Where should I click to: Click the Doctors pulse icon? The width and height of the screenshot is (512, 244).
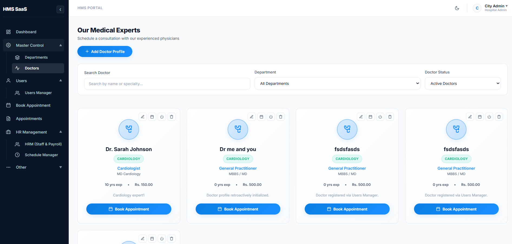click(17, 68)
